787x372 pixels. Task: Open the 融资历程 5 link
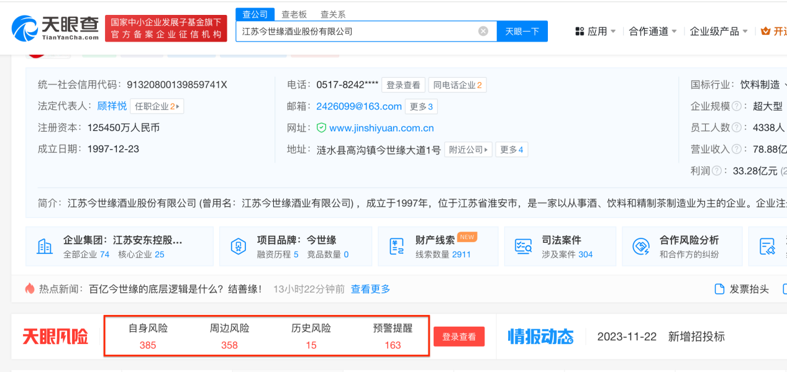pyautogui.click(x=278, y=254)
